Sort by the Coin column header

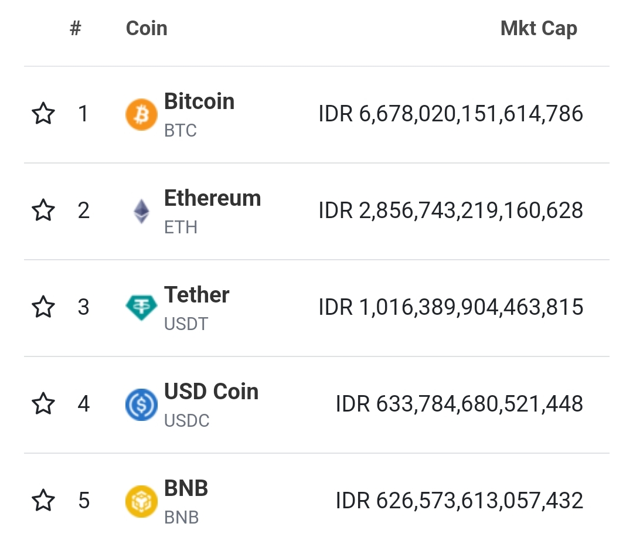[147, 28]
